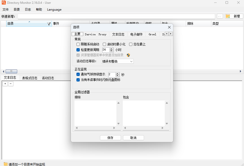Increase balloon seconds spinner up
This screenshot has width=244, height=166.
[x=117, y=73]
